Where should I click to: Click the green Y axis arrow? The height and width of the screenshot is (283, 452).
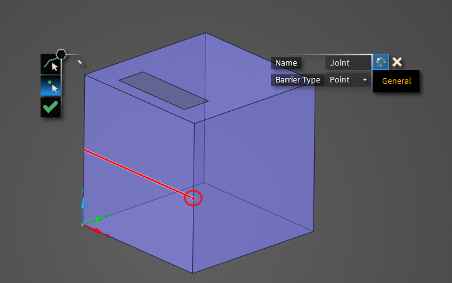pos(100,219)
